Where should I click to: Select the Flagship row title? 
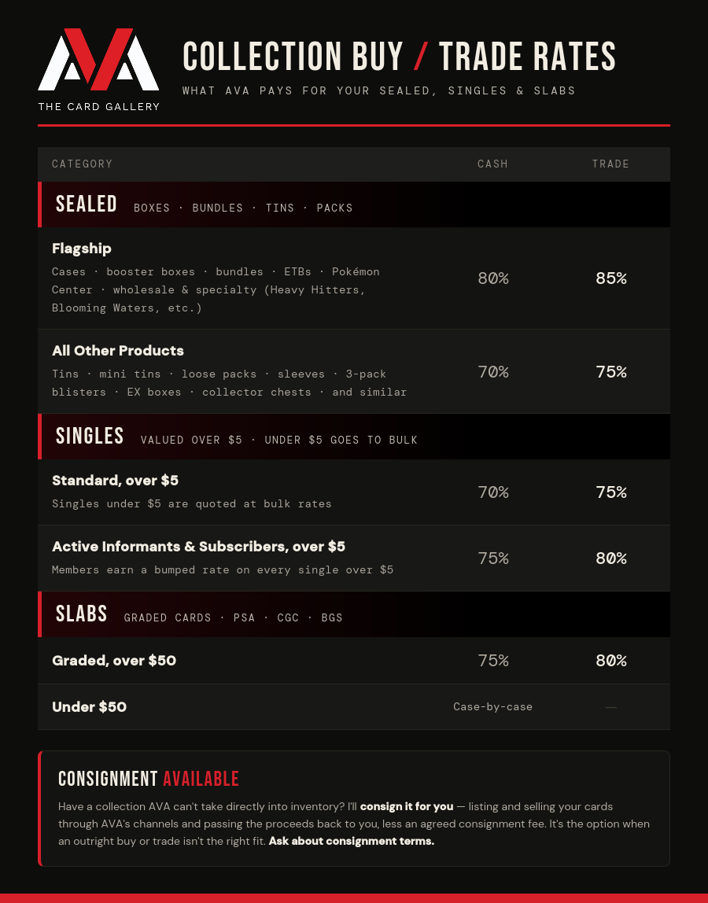82,249
